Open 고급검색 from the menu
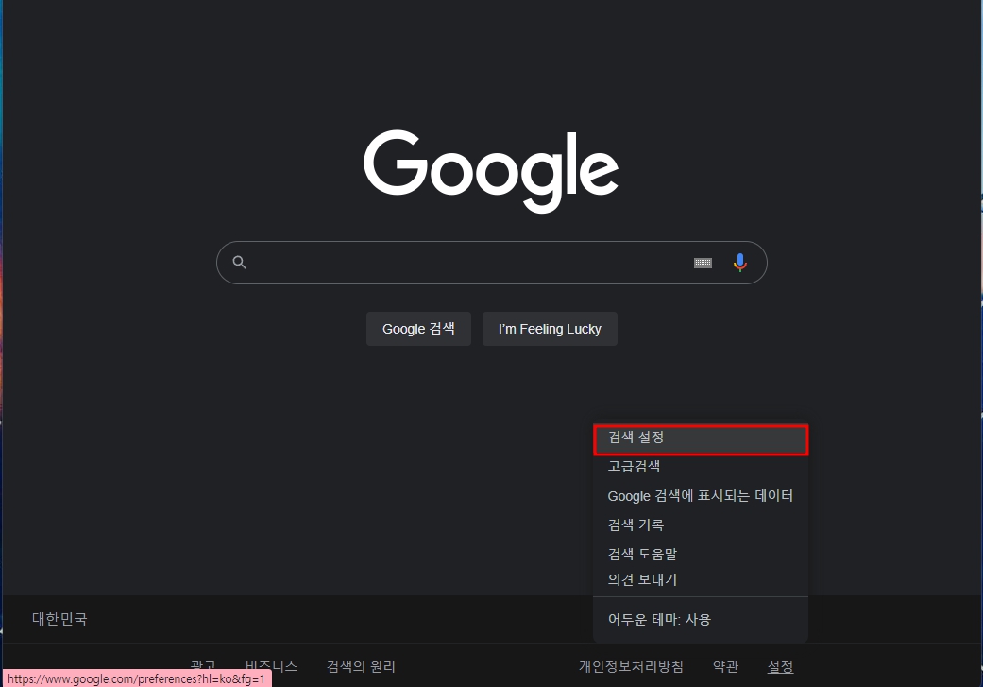 (632, 466)
